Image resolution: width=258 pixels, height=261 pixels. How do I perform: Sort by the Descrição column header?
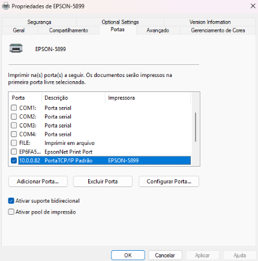click(73, 98)
